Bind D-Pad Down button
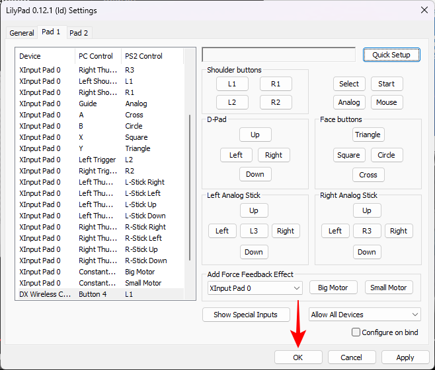 [x=255, y=174]
